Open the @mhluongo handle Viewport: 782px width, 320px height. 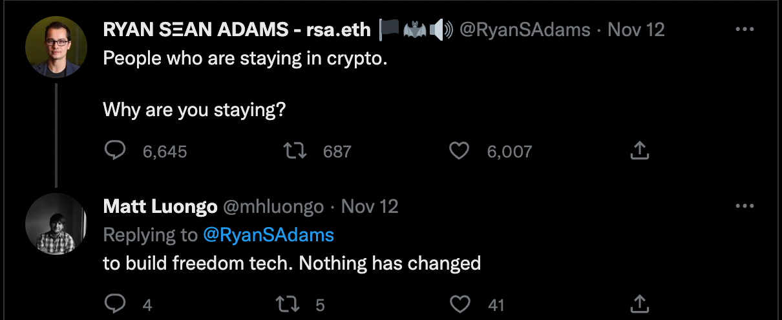(x=273, y=206)
